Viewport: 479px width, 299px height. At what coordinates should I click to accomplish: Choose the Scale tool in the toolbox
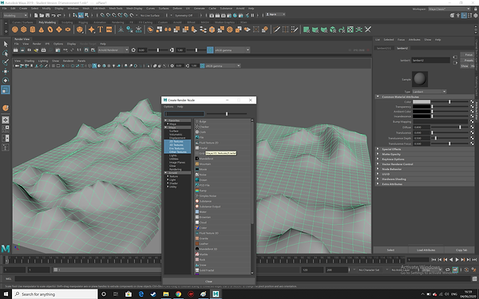pos(6,89)
